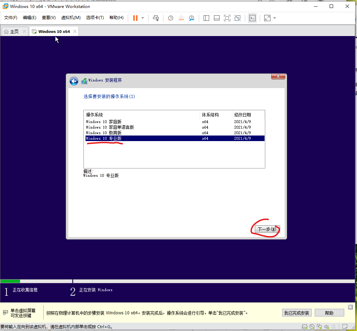Image resolution: width=357 pixels, height=331 pixels.
Task: Open the power options dropdown arrow
Action: click(x=143, y=18)
